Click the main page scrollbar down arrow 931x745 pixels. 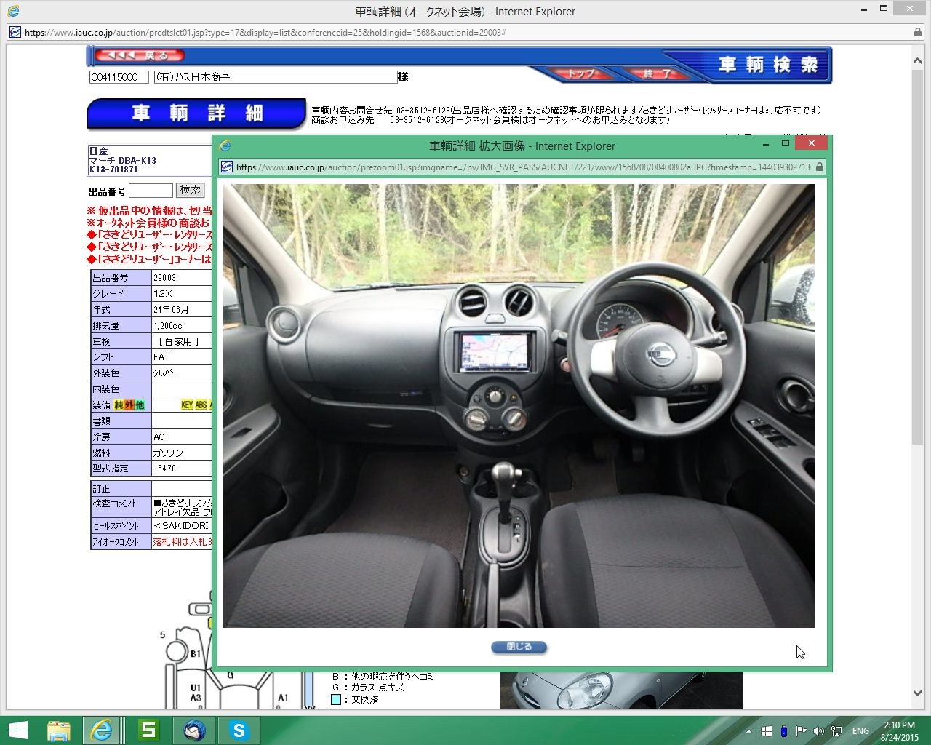917,693
